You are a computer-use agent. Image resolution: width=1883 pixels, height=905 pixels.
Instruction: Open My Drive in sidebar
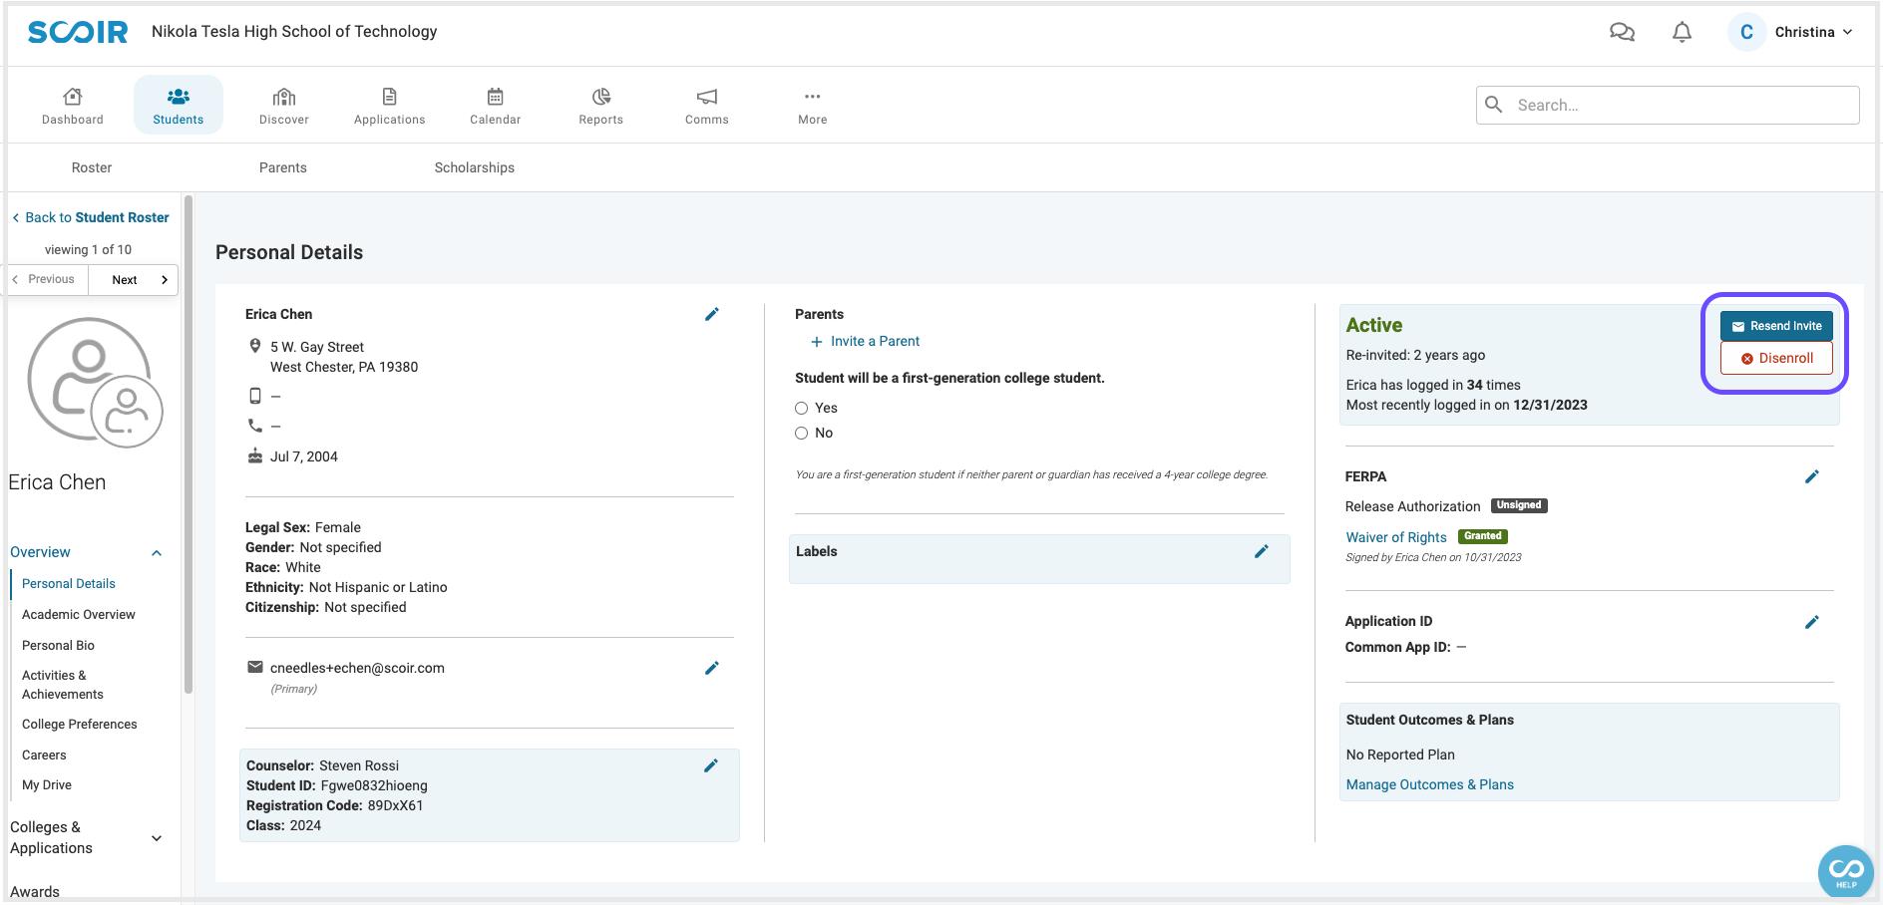click(x=47, y=785)
